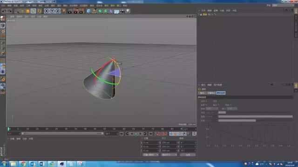Open the size mode dropdown in coordinates

click(x=169, y=154)
